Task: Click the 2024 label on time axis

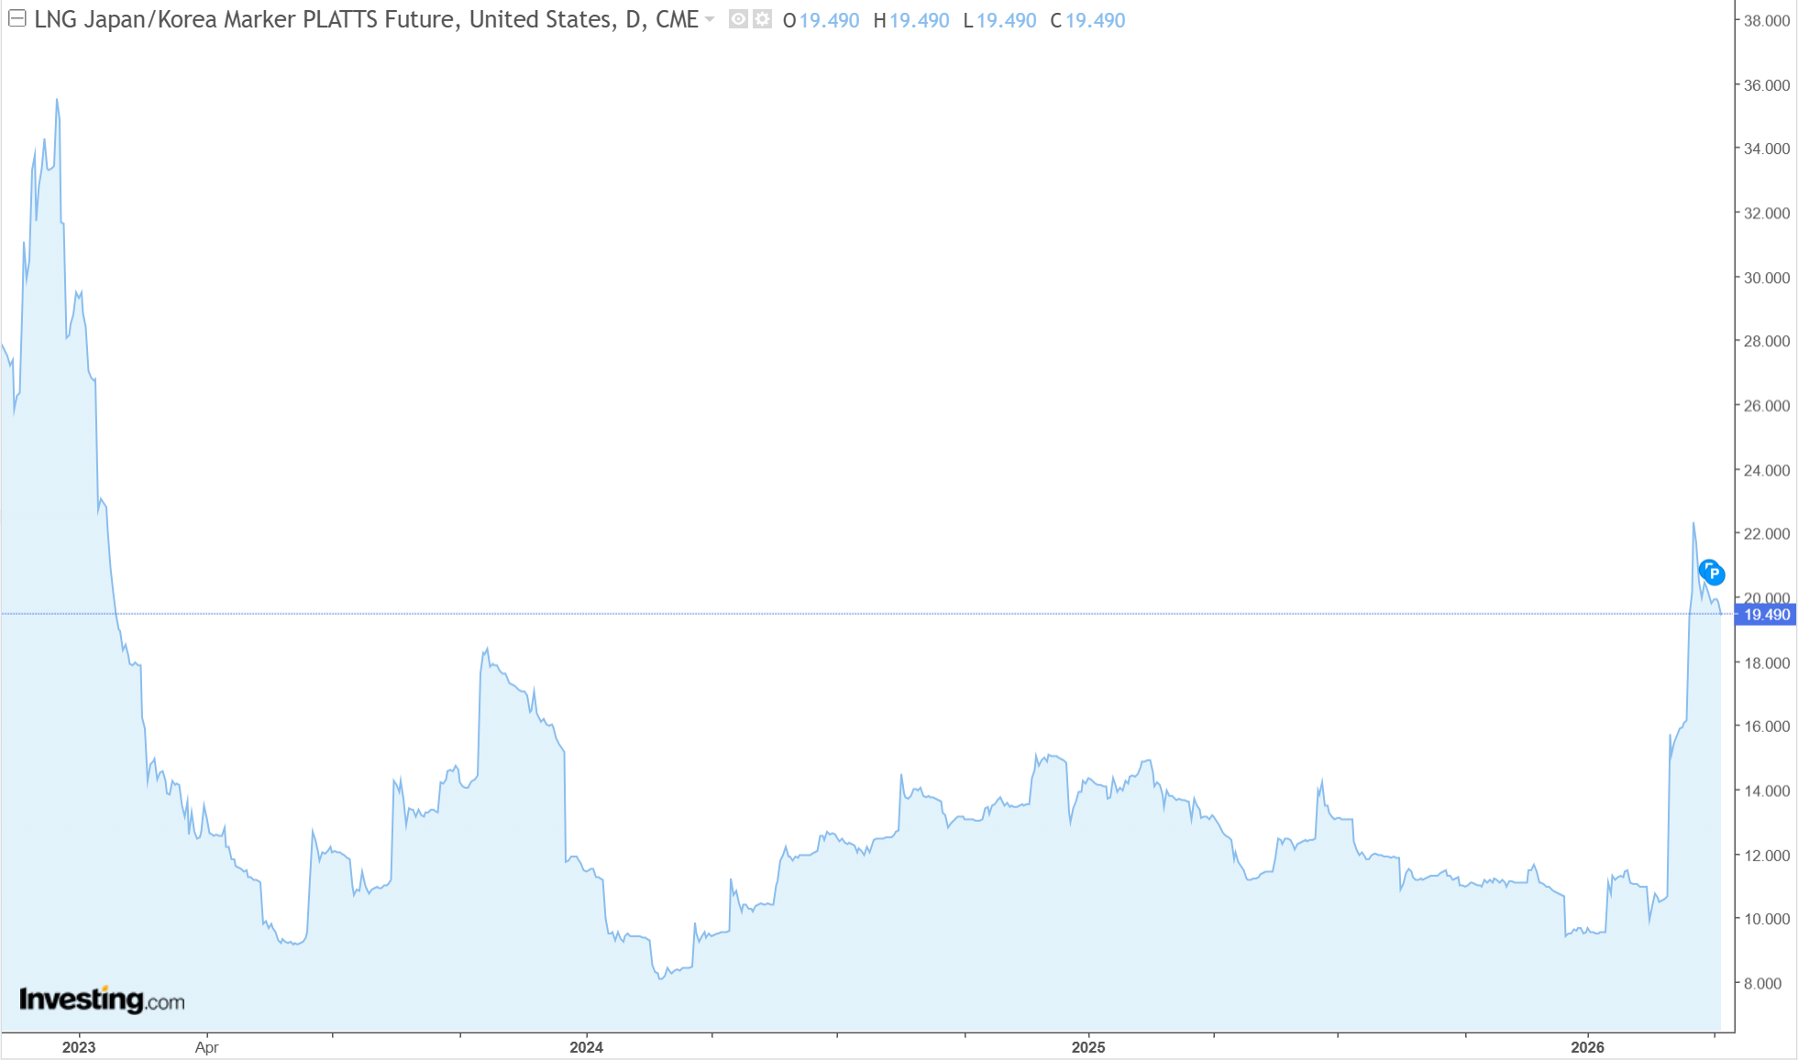Action: click(586, 1047)
